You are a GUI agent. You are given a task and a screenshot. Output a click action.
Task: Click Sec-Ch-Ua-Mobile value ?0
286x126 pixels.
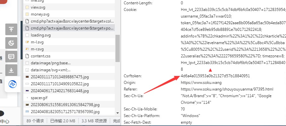[x=183, y=109]
